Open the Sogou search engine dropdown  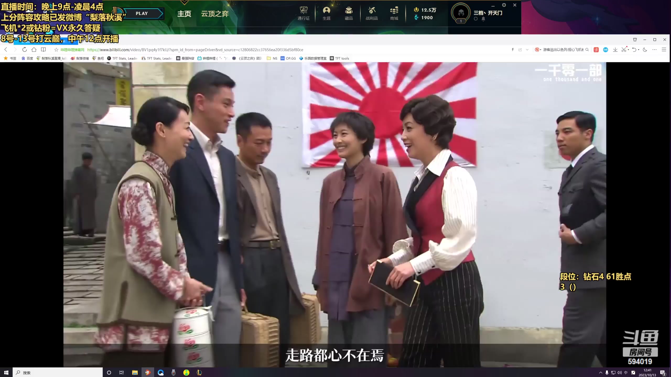pyautogui.click(x=538, y=50)
